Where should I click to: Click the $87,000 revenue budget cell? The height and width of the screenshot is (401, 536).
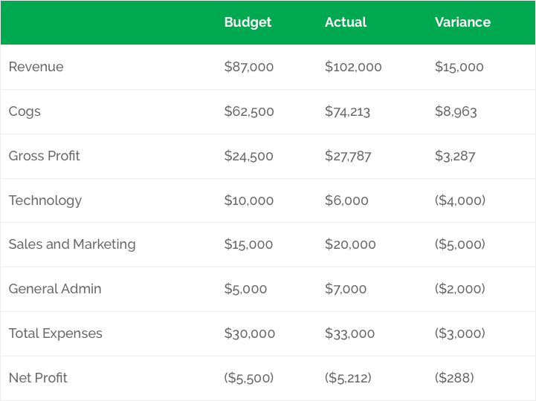point(249,67)
